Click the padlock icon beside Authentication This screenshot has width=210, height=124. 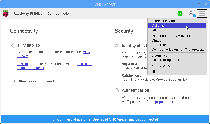click(x=117, y=90)
